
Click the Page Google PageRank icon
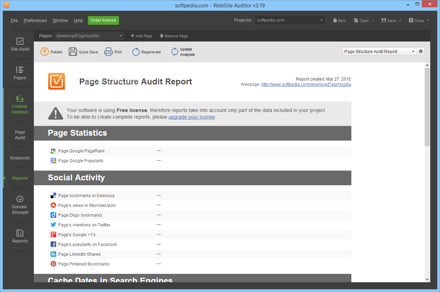53,151
